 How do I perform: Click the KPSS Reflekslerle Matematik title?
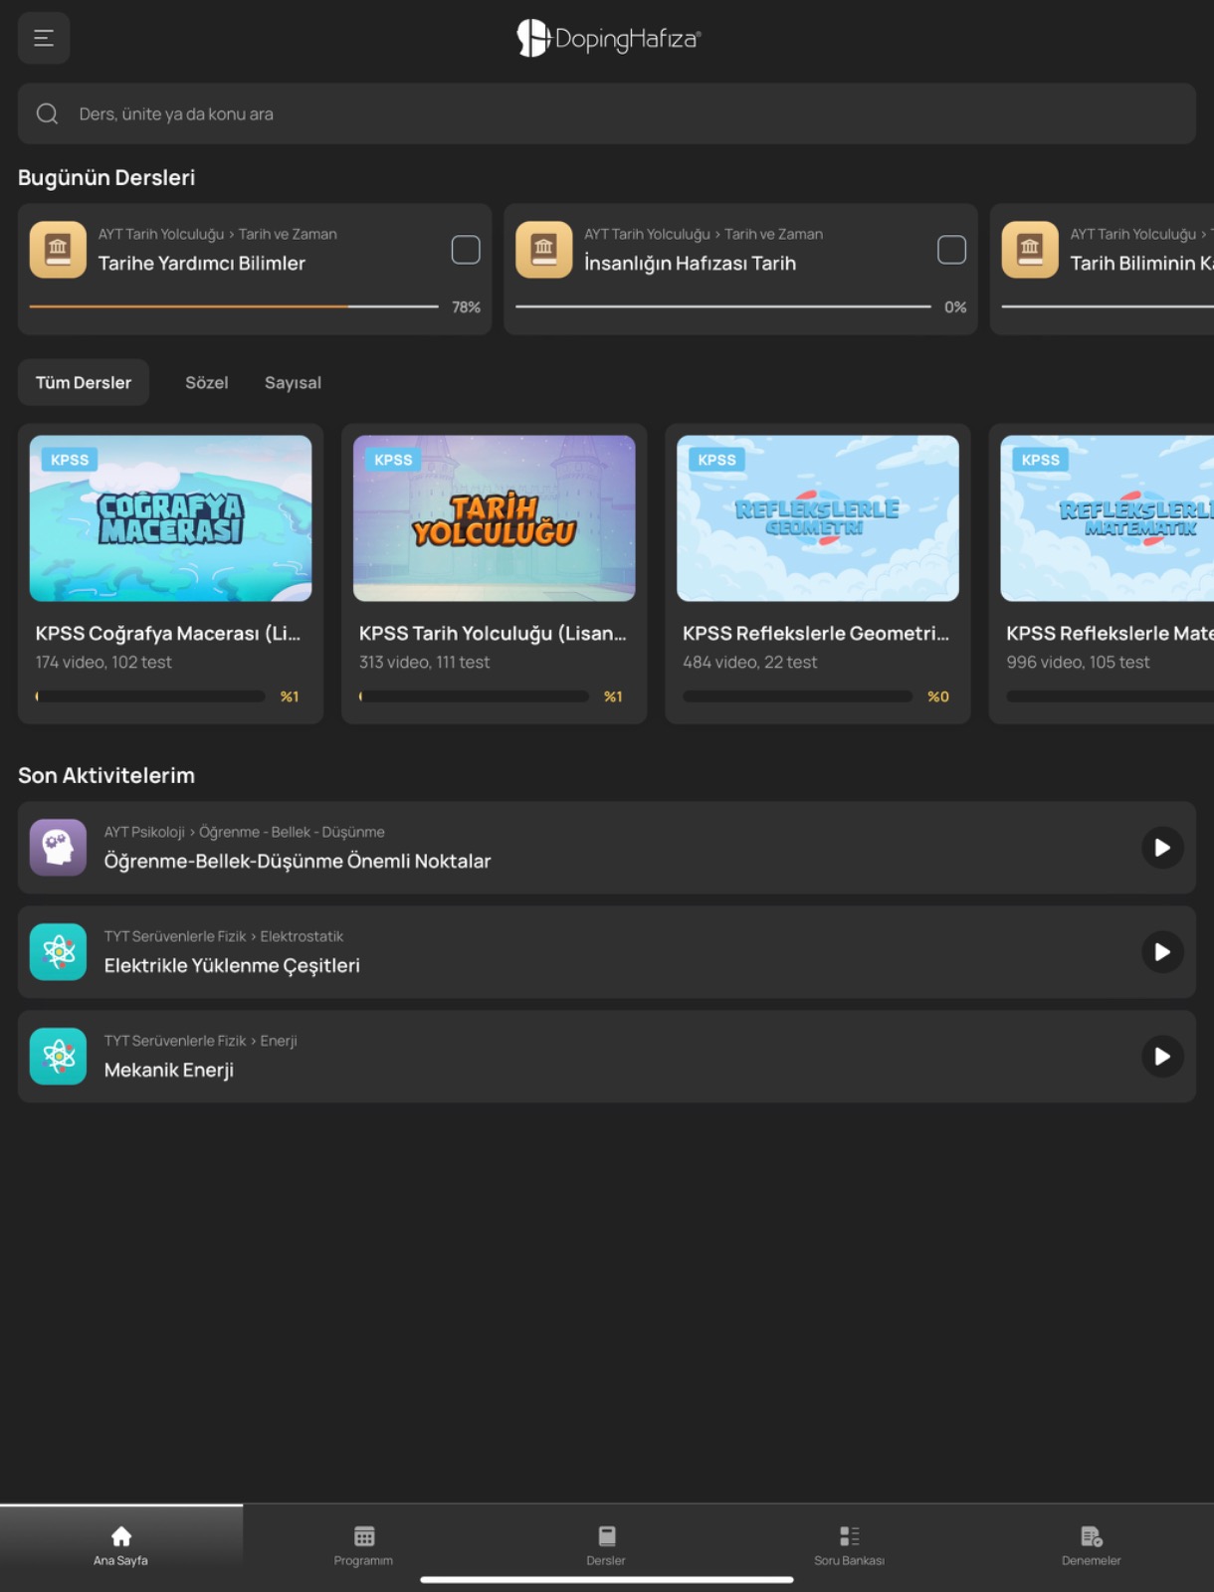1110,634
